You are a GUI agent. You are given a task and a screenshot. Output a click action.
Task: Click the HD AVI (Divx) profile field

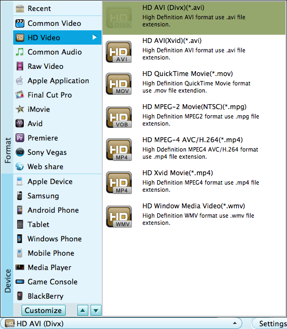pos(121,323)
